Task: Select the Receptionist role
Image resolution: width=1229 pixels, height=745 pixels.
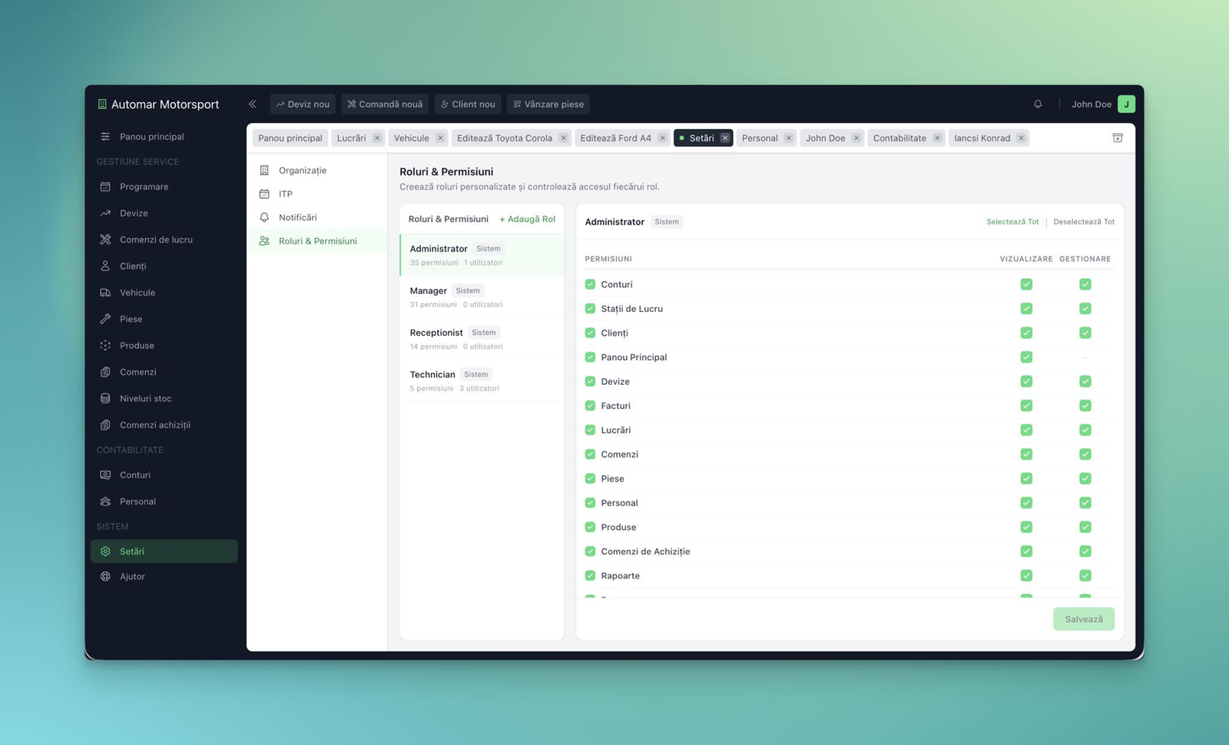Action: 482,339
